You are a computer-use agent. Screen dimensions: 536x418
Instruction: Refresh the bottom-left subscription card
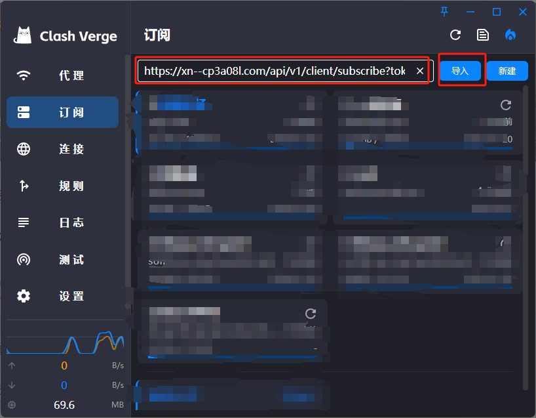(311, 314)
